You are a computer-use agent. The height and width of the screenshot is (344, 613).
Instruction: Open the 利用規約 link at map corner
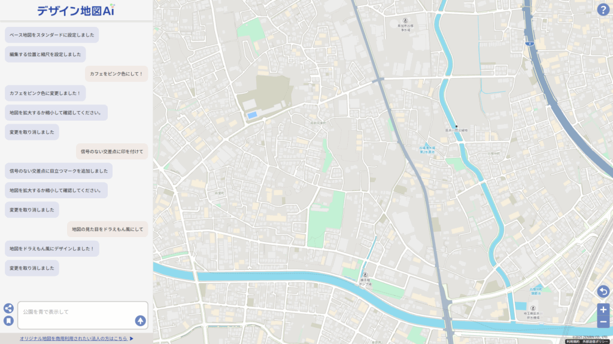(572, 342)
